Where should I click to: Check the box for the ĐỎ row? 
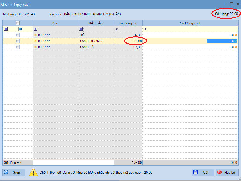point(17,35)
